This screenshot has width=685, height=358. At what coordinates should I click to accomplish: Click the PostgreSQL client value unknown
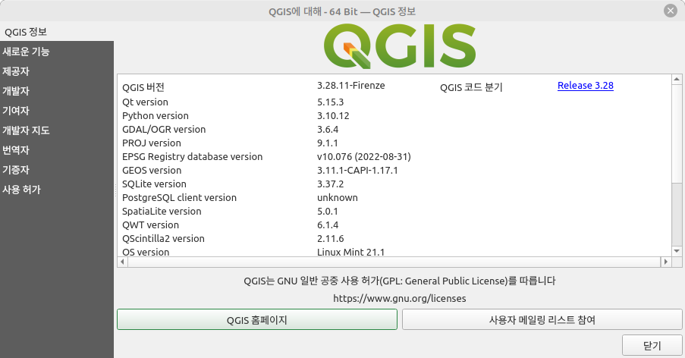(338, 198)
